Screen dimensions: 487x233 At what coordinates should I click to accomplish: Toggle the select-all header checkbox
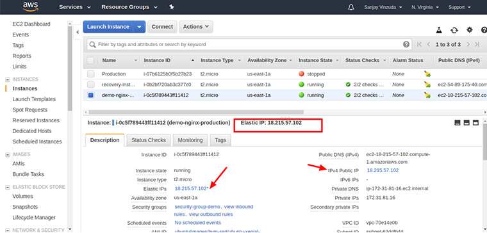(x=90, y=61)
